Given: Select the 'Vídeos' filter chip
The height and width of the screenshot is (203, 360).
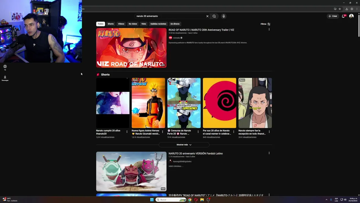Looking at the screenshot, I should 121,24.
